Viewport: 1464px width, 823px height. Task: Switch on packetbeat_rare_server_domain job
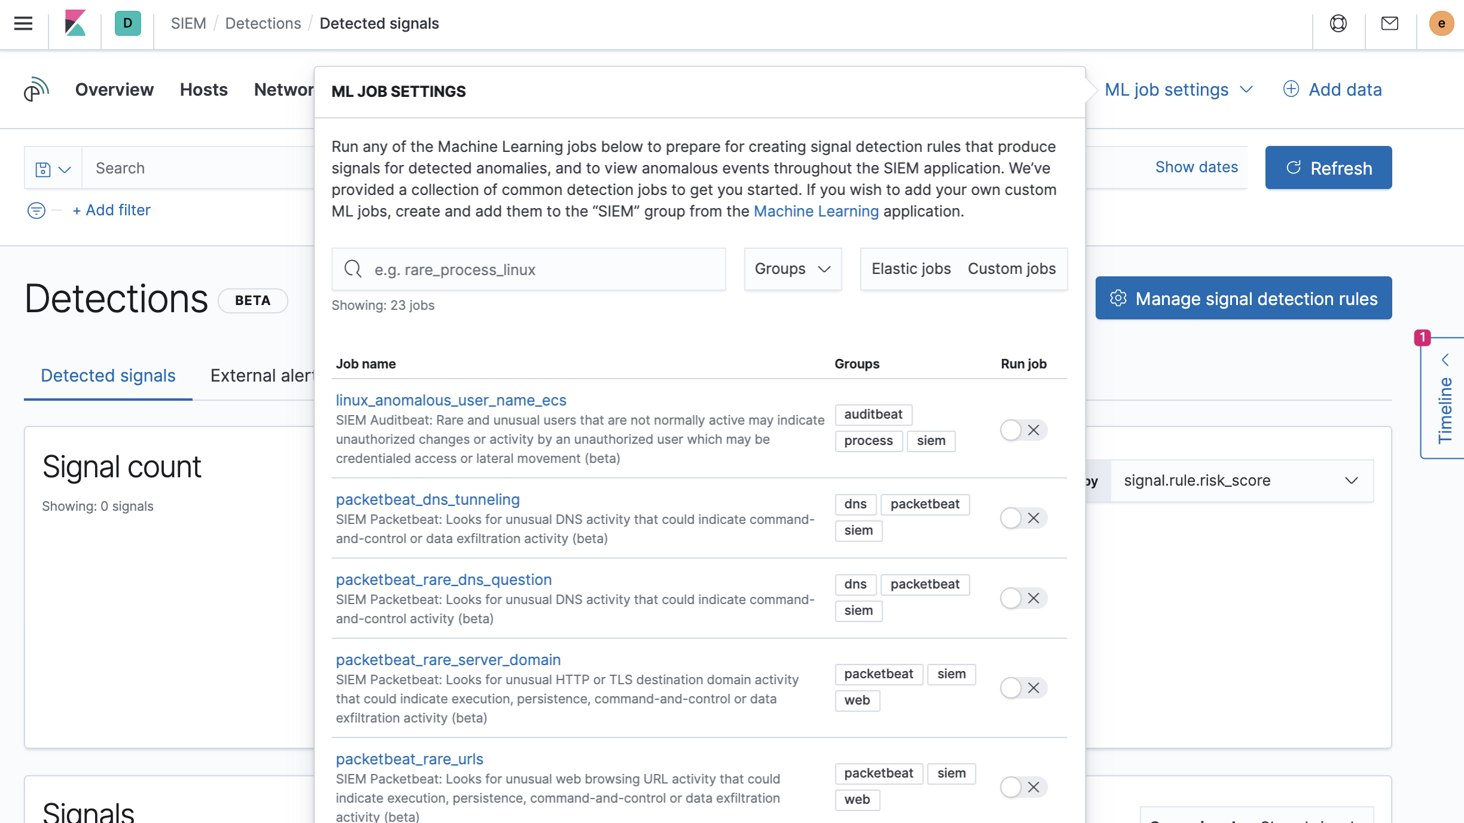click(1023, 688)
